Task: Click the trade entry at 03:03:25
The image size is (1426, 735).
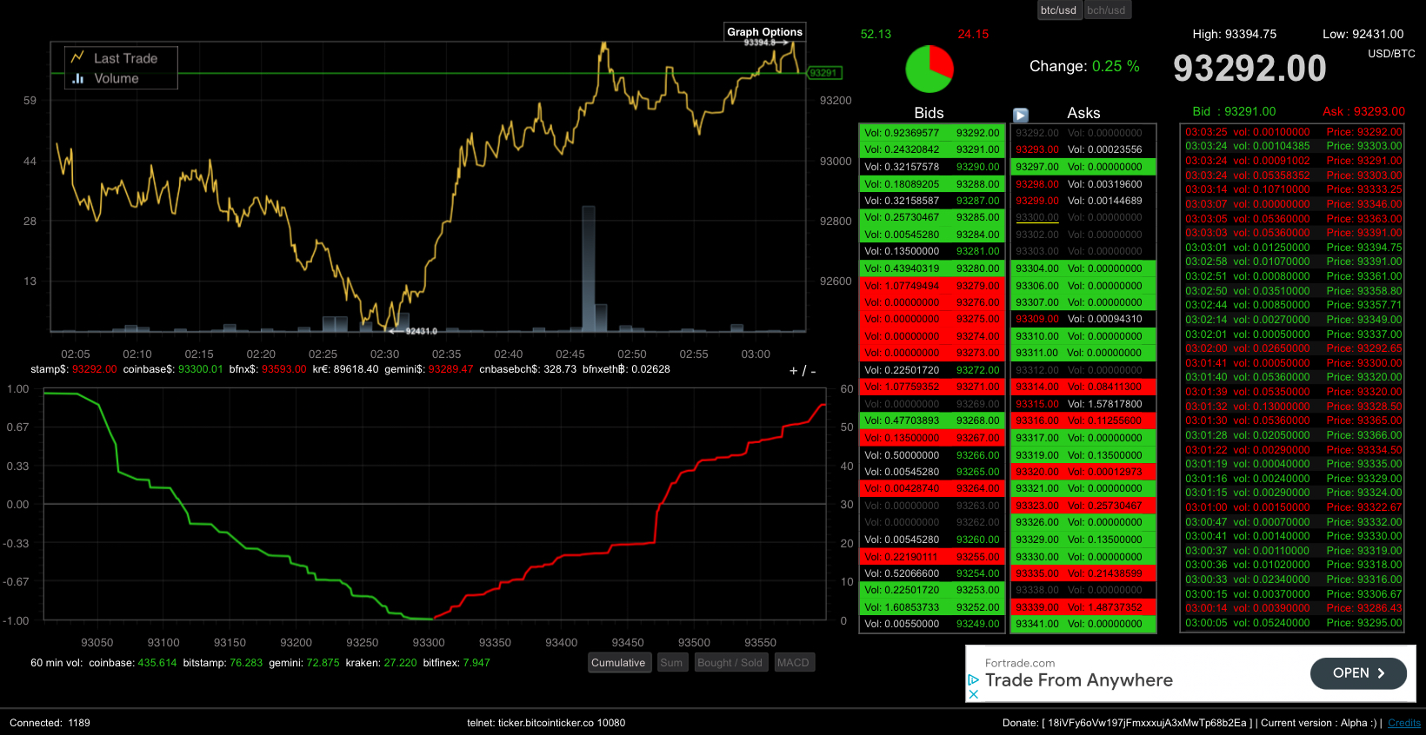Action: coord(1293,132)
